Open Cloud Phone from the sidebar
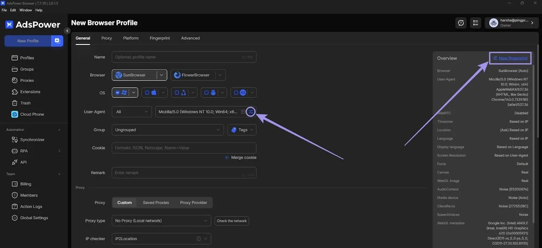The image size is (542, 248). 32,114
